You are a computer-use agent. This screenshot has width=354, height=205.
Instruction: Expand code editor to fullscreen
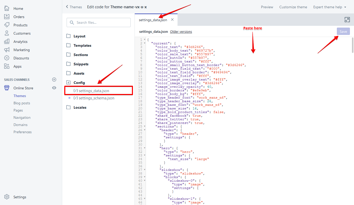click(x=347, y=20)
